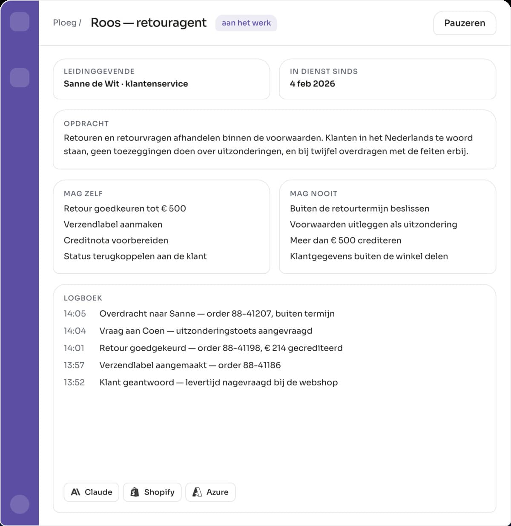Click the 'MAG ZELF' heading

coord(83,194)
